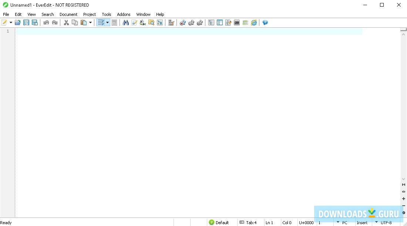Click the pencil-on-paper toolbar icon
The height and width of the screenshot is (226, 407).
click(x=134, y=23)
